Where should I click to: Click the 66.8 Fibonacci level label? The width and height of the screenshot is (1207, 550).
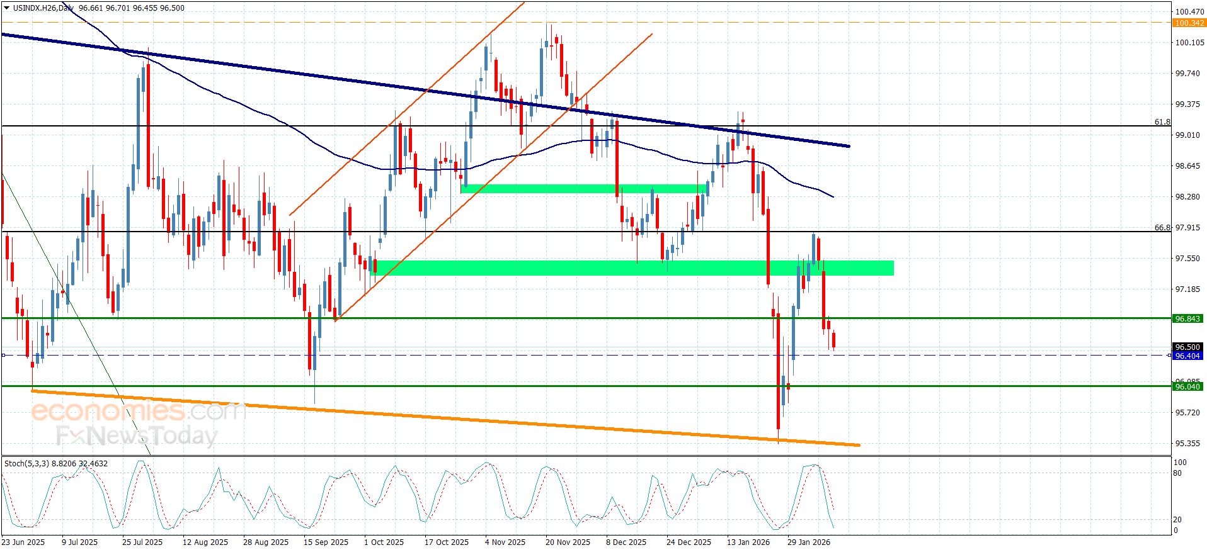click(1162, 228)
